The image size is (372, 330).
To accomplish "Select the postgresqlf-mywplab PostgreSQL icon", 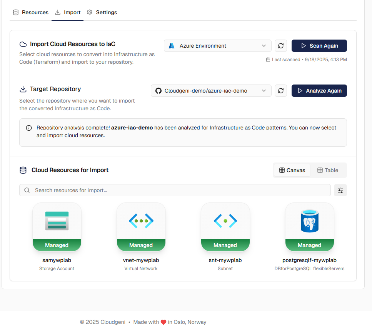I will click(x=309, y=221).
